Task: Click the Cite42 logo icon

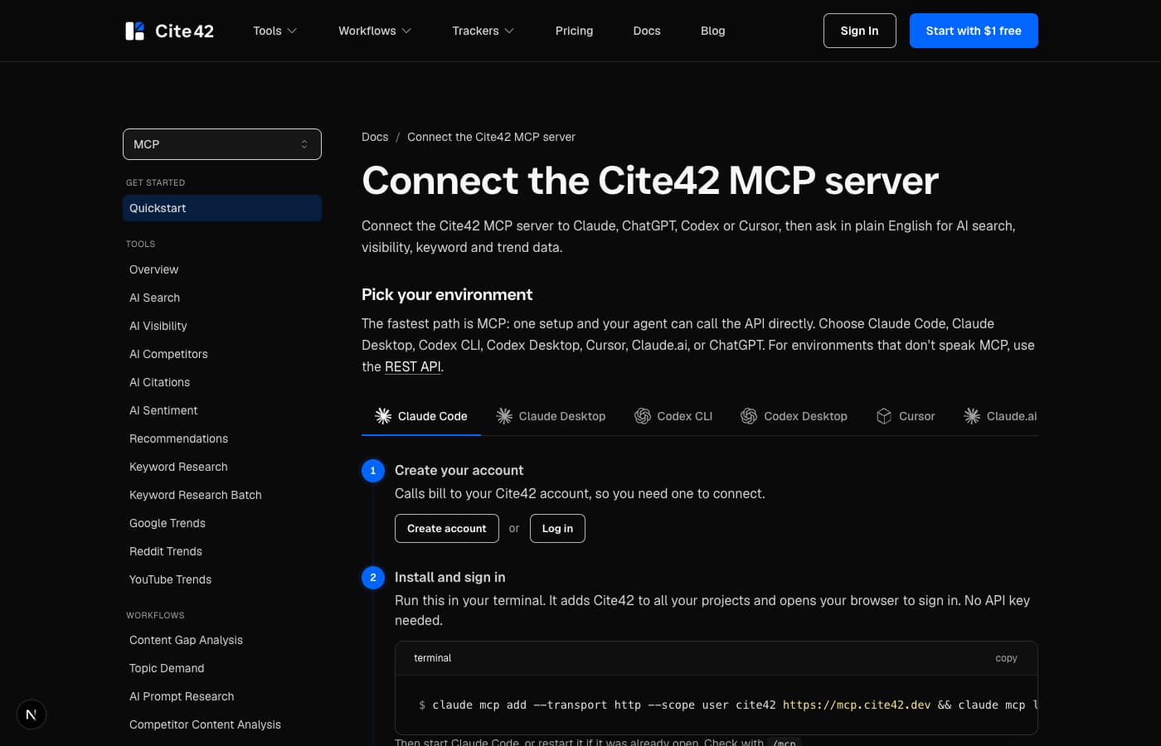Action: 134,31
